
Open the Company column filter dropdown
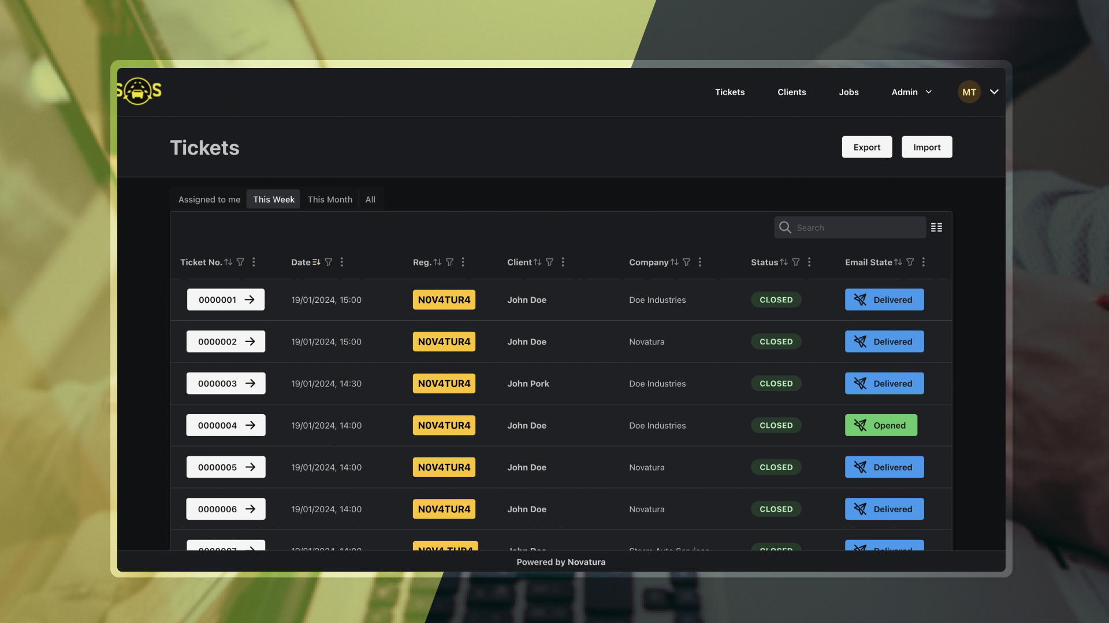click(x=687, y=262)
